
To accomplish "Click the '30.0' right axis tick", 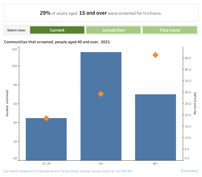I will coord(188,92).
